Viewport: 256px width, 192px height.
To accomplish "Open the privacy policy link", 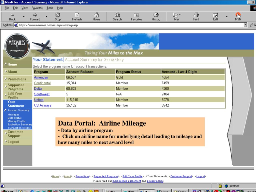I will click(155, 181).
